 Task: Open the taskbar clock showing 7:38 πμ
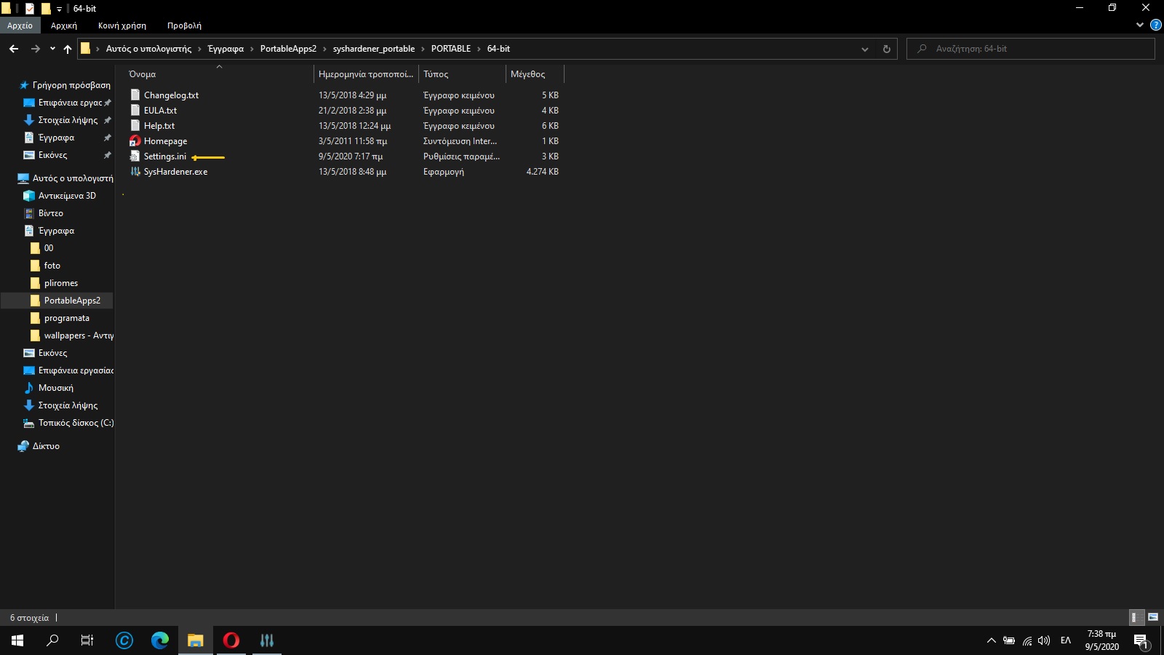1101,640
